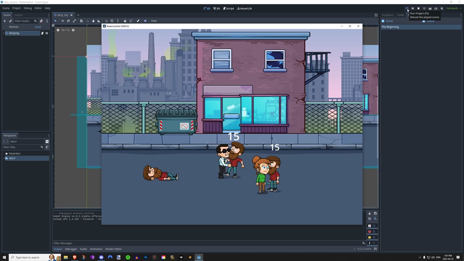Switch to the 3D workspace
The height and width of the screenshot is (261, 464).
(x=216, y=8)
